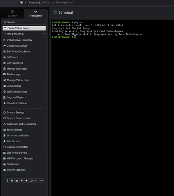
Task: Open the terminal icon in bottom toolbar
Action: (16, 181)
